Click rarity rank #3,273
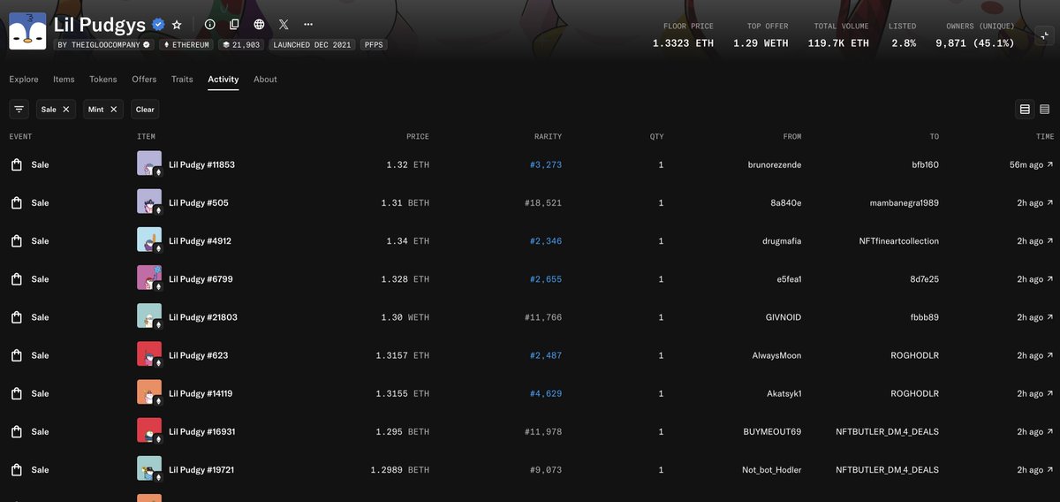This screenshot has width=1060, height=502. tap(545, 165)
